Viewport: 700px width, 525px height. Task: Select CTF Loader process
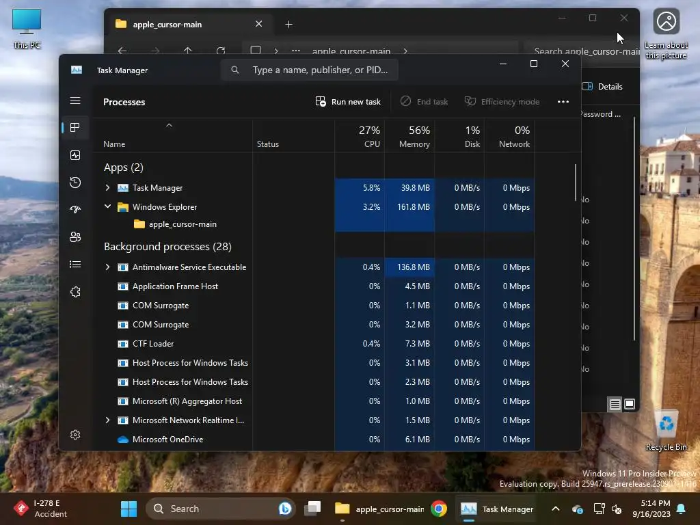(314, 344)
